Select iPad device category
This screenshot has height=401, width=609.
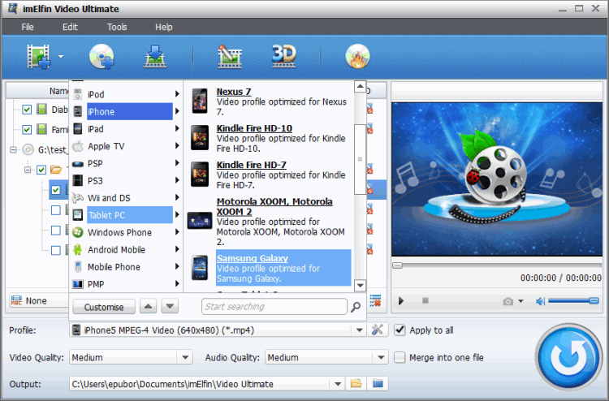coord(126,129)
